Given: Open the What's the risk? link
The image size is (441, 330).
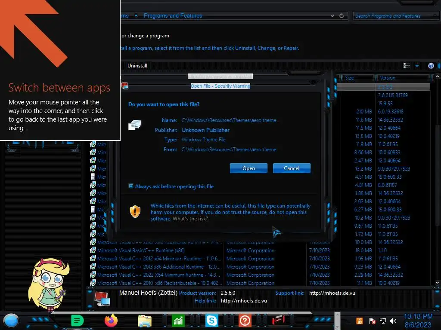Looking at the screenshot, I should tap(190, 219).
